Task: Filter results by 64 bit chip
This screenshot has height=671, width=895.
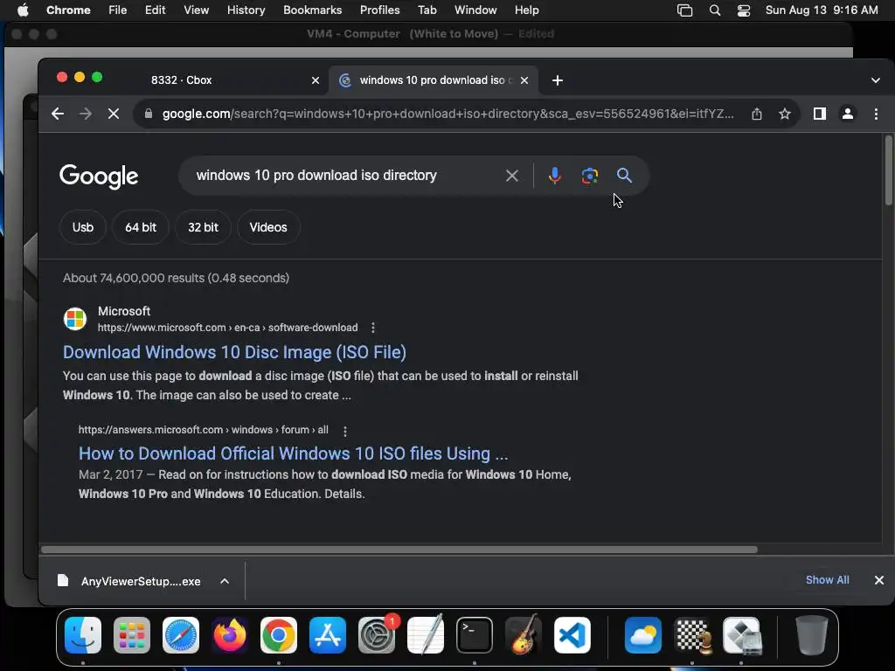Action: [141, 227]
